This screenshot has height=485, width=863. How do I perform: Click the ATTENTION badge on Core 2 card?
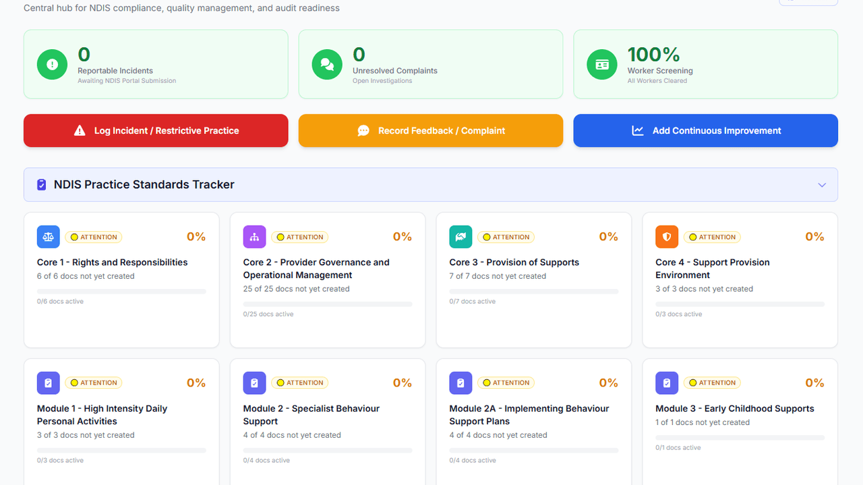point(300,237)
